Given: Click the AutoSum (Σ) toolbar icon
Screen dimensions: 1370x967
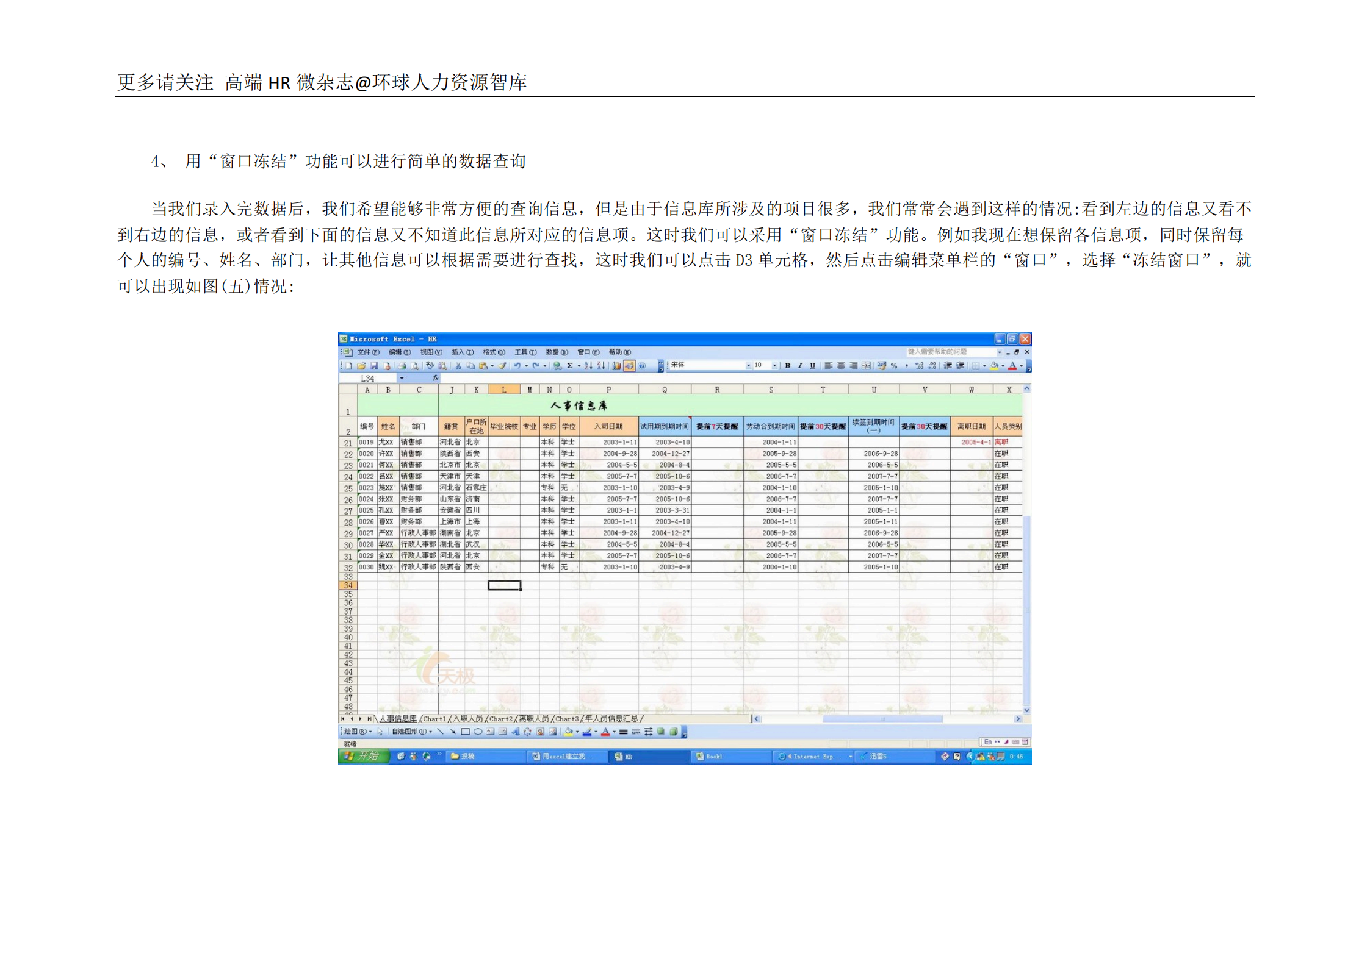Looking at the screenshot, I should pos(569,366).
